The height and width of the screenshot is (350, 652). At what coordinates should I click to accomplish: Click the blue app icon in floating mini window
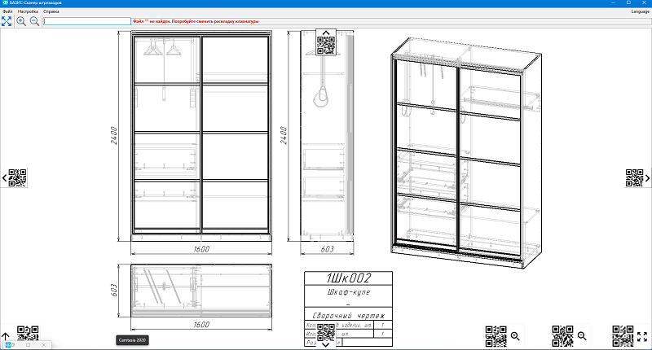point(8,345)
